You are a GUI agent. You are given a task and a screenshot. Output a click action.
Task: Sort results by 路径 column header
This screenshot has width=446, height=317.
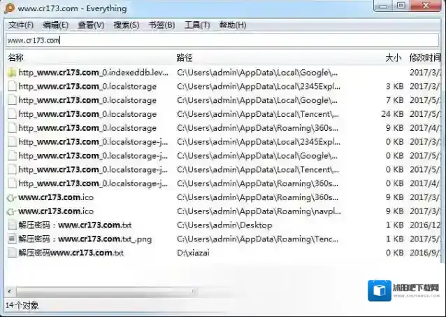click(x=185, y=58)
